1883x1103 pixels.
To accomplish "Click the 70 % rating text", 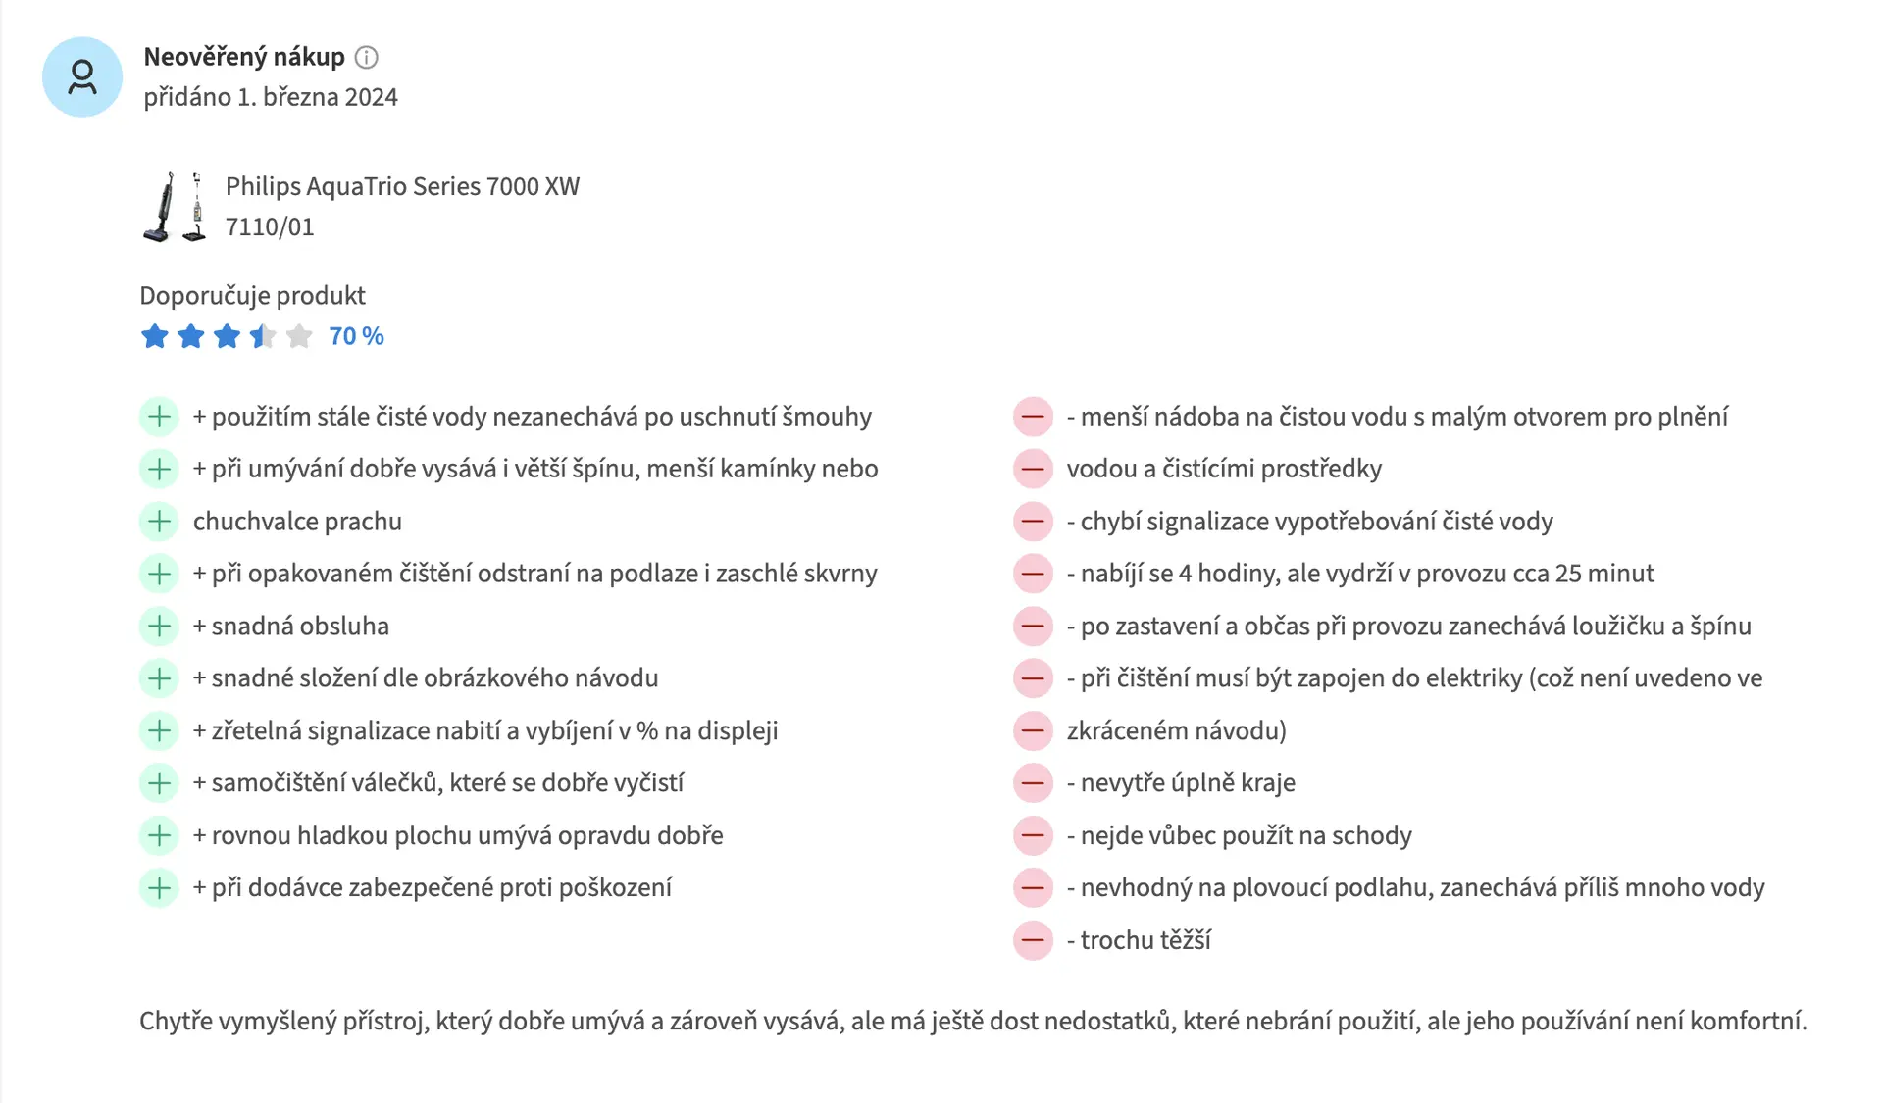I will point(356,336).
